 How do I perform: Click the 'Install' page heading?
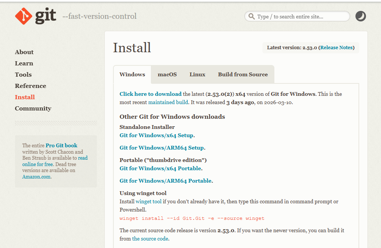point(132,47)
